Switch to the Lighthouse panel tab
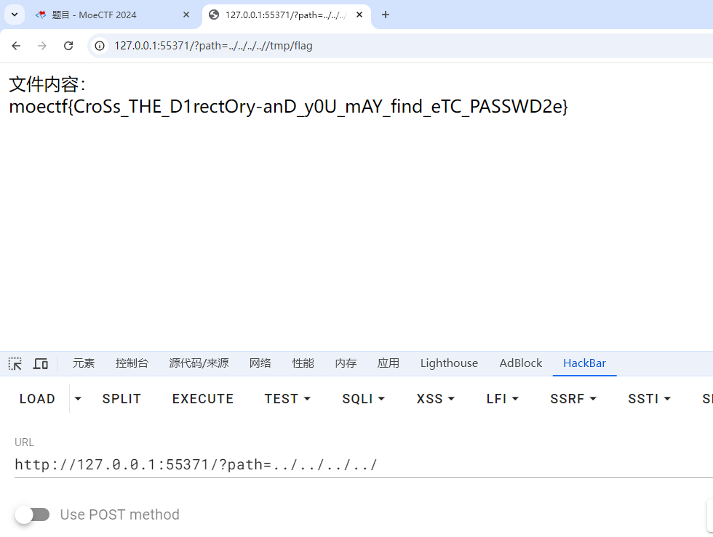This screenshot has width=713, height=537. [x=449, y=363]
